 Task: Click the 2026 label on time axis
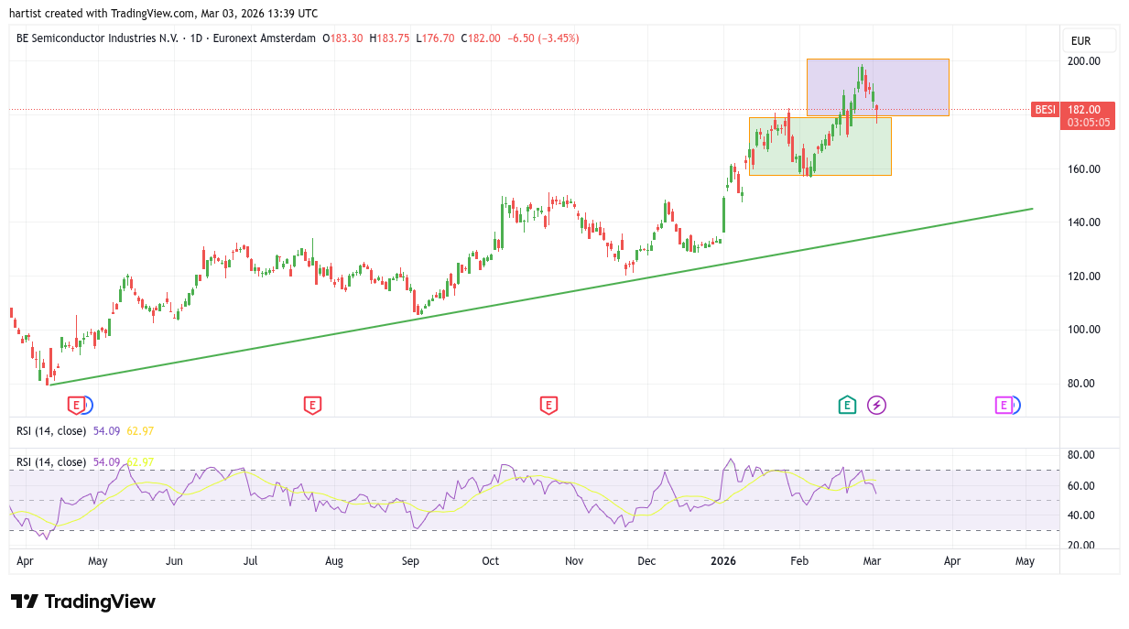pos(723,560)
